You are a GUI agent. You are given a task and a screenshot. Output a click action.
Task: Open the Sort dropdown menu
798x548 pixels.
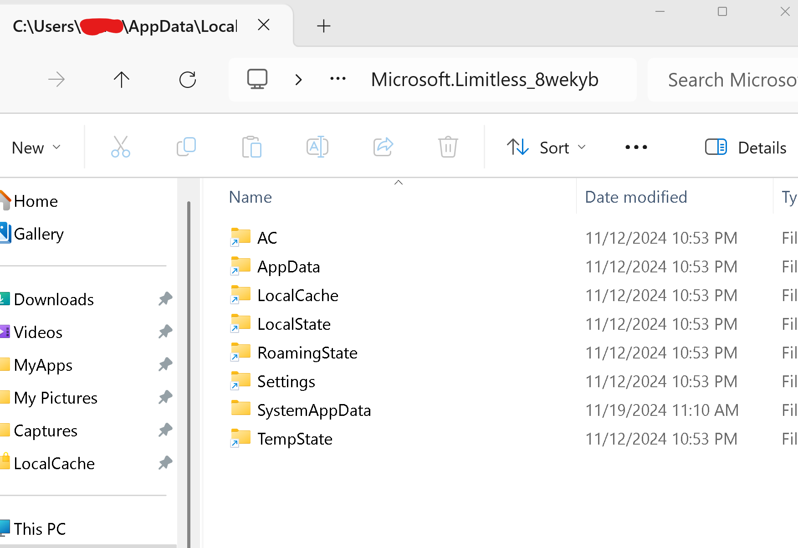pos(546,148)
